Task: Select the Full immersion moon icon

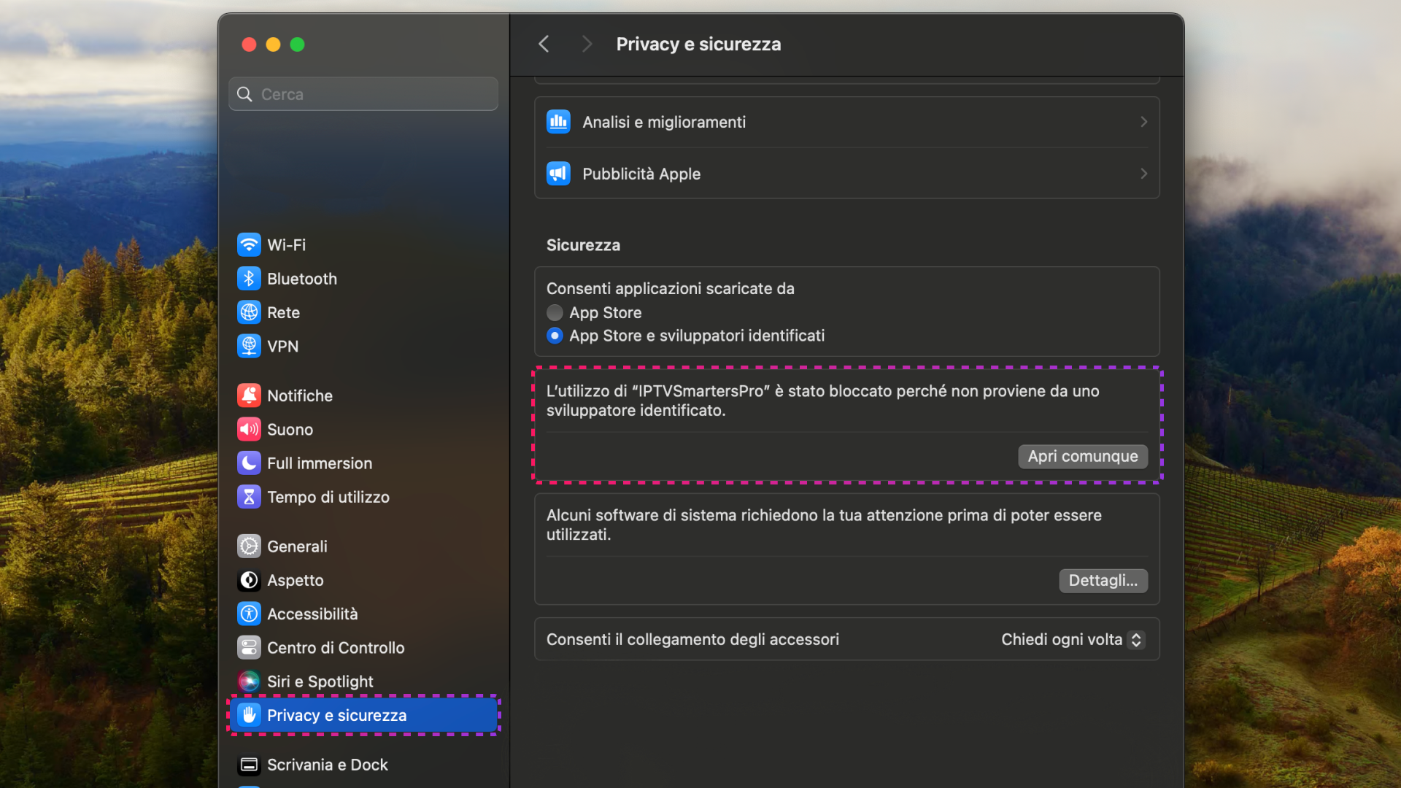Action: click(249, 463)
